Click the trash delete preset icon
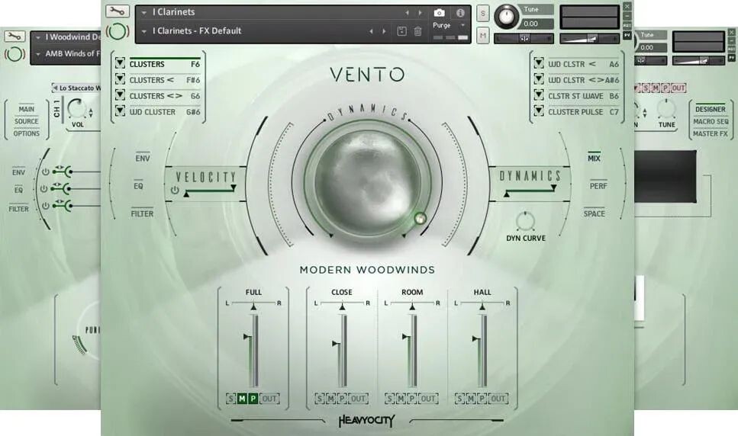Viewport: 738px width, 436px height. coord(417,31)
